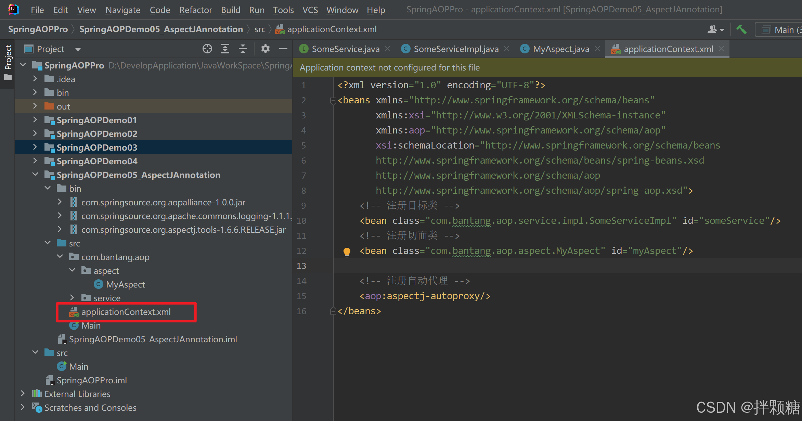Click SpringAOPDemo05_AspectJAnnotation in the breadcrumb
The image size is (802, 421).
click(161, 29)
